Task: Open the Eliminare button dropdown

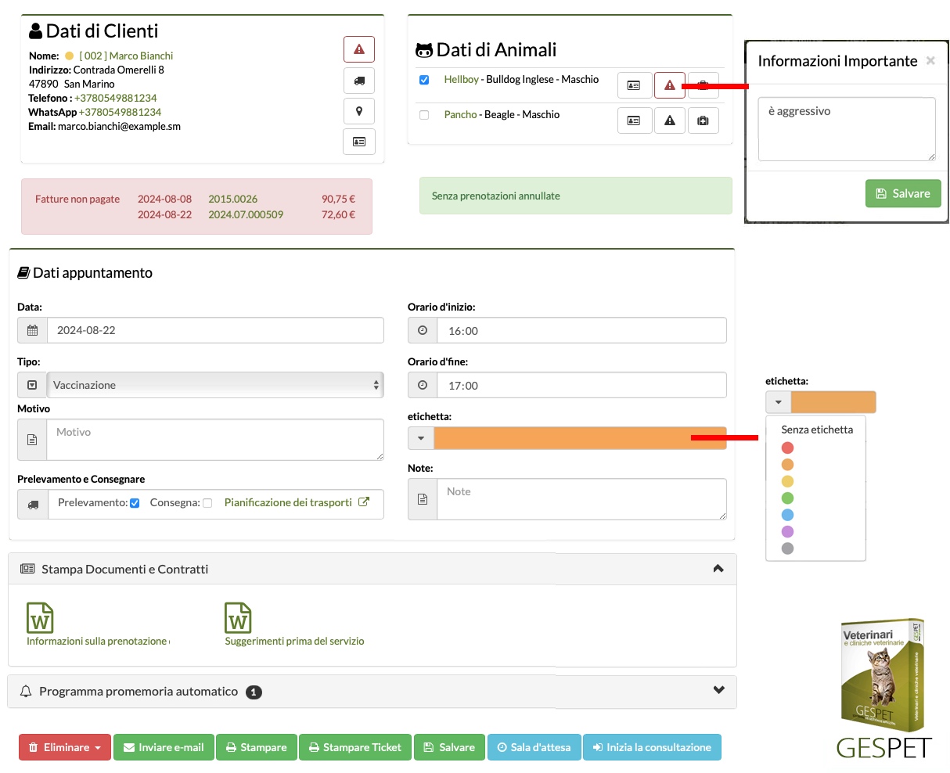Action: click(x=65, y=747)
